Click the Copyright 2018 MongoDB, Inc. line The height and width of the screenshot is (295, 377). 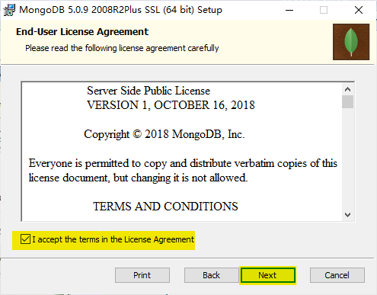pos(165,134)
